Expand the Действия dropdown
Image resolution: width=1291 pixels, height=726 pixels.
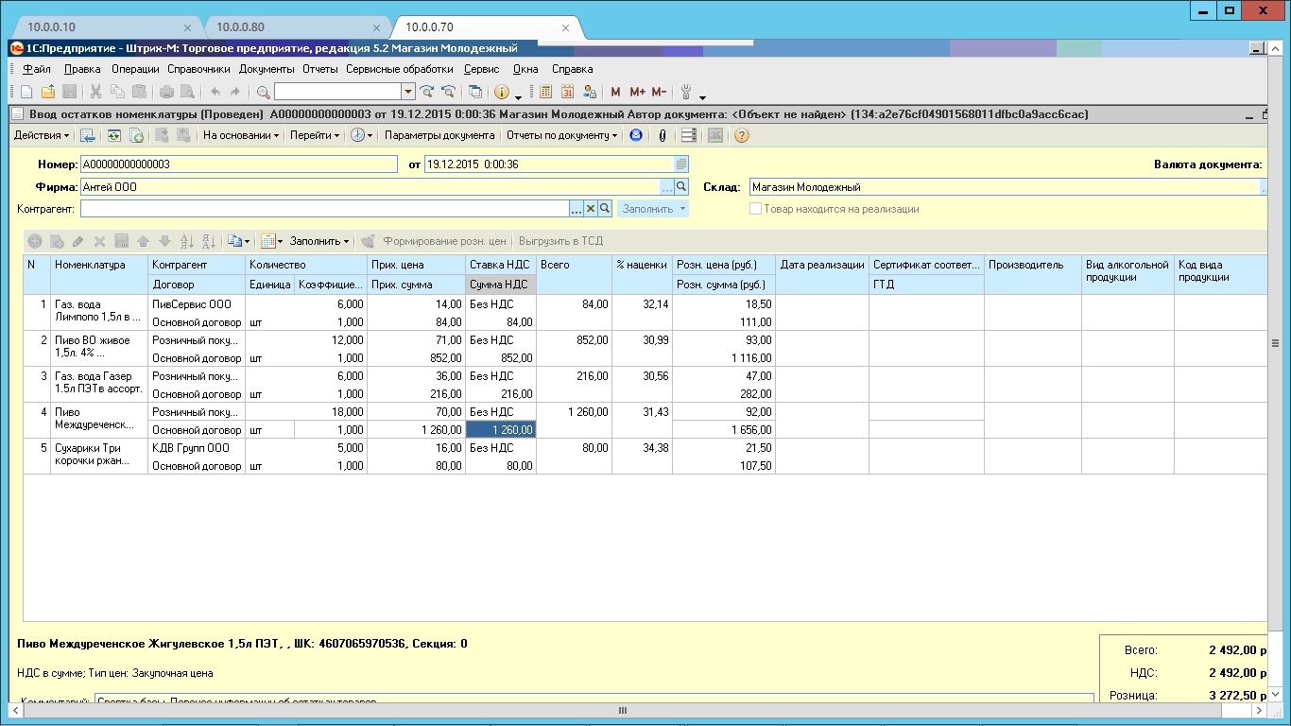pyautogui.click(x=42, y=135)
